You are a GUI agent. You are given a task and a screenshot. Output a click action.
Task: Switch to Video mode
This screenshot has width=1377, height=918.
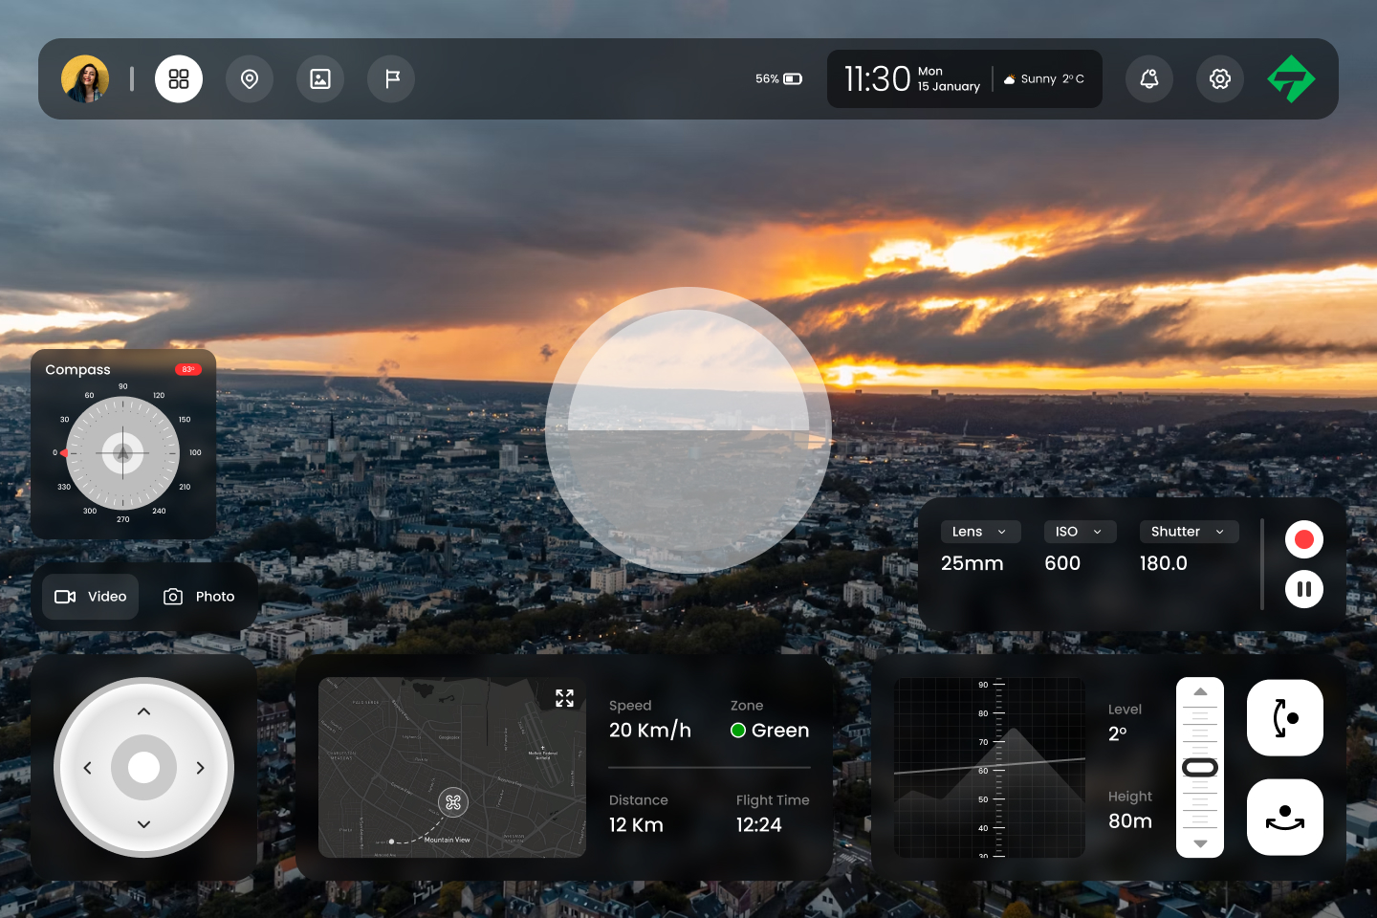click(x=91, y=597)
